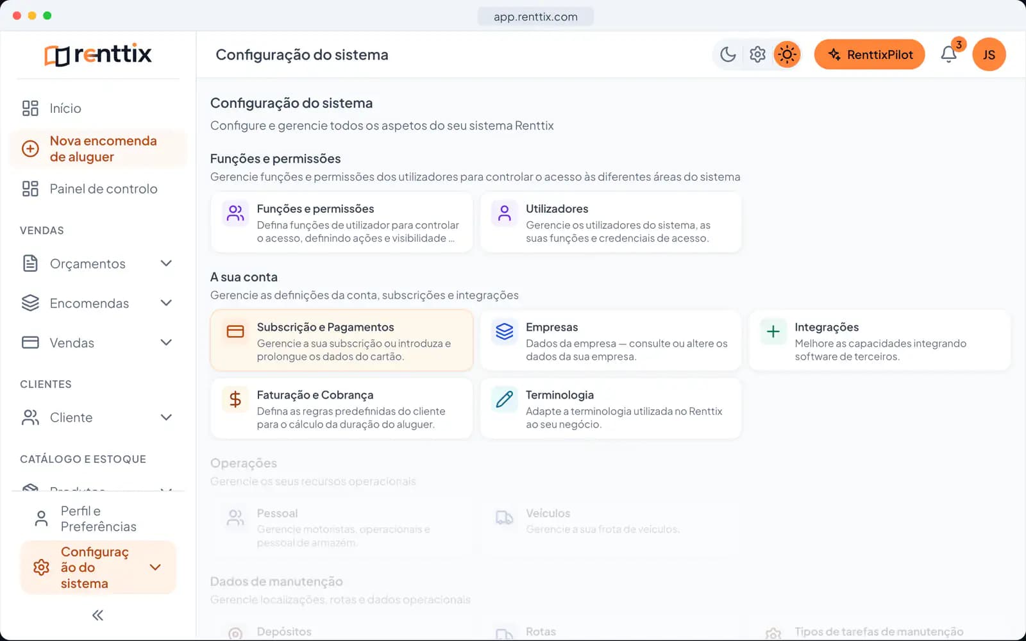This screenshot has width=1026, height=641.
Task: Click the Encomendas layers icon
Action: click(30, 303)
